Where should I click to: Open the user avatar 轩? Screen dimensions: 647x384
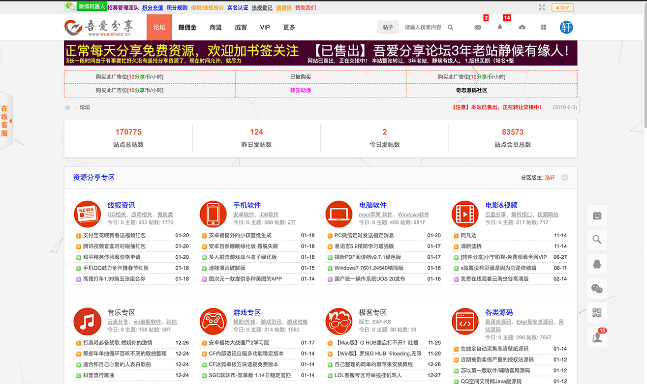coord(566,27)
